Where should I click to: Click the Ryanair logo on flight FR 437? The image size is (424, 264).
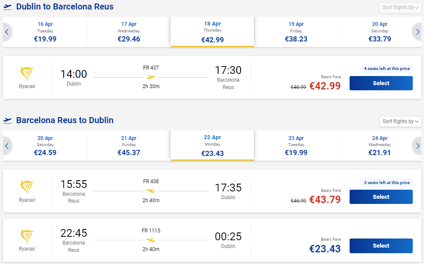27,73
